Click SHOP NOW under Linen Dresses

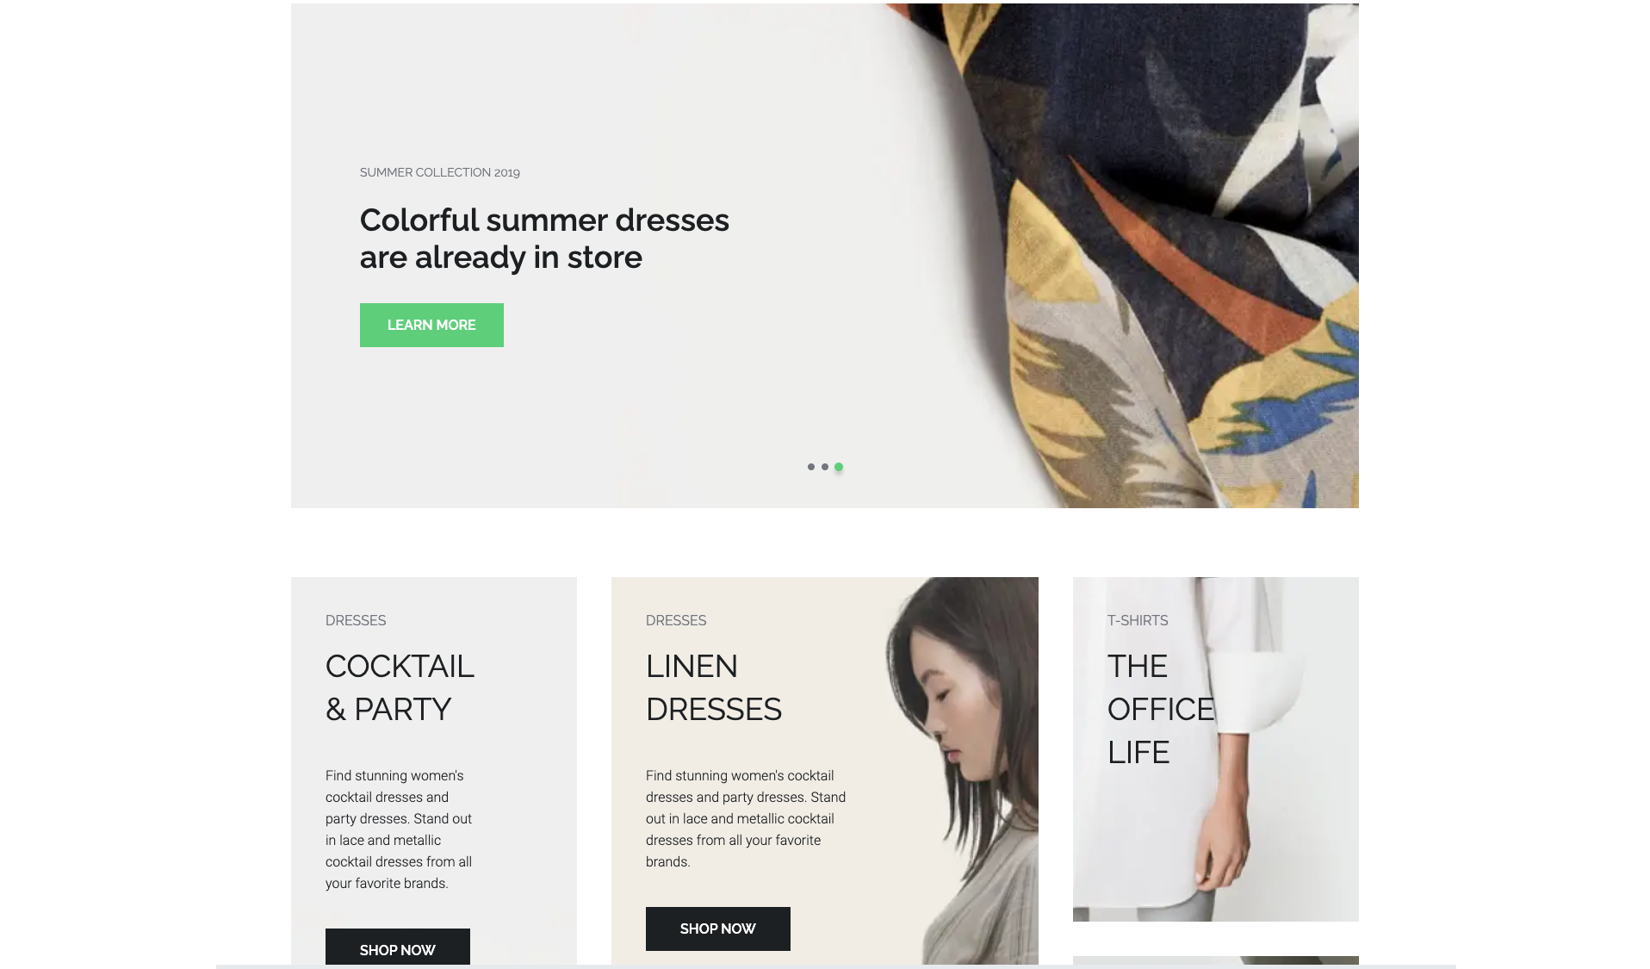(718, 929)
